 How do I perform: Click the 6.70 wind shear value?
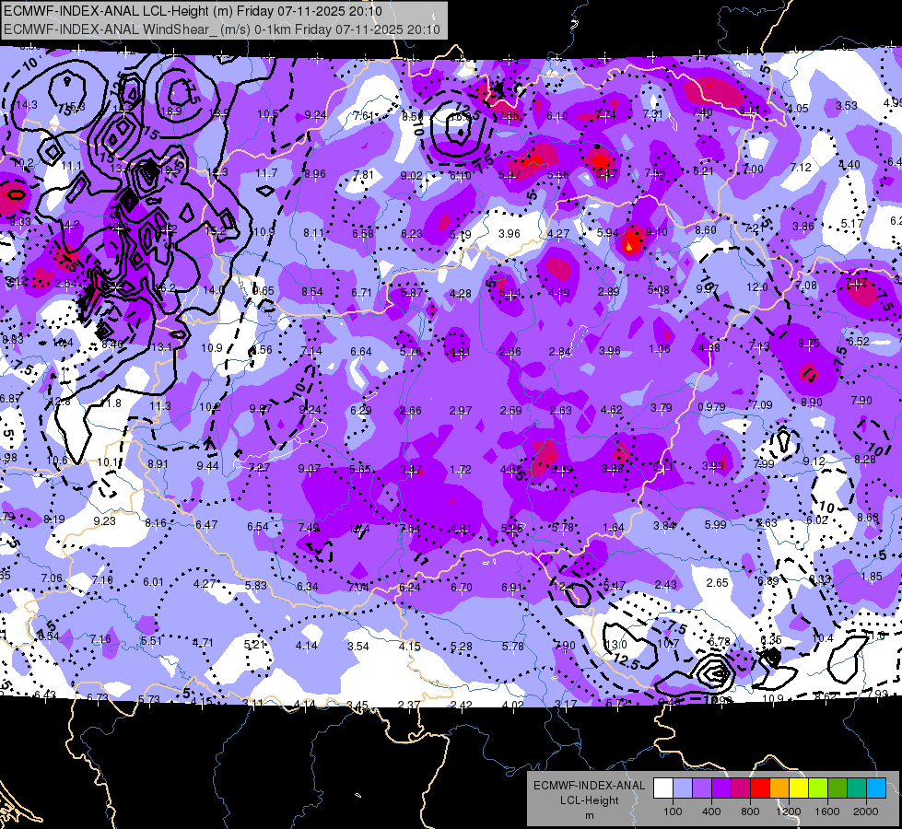point(462,588)
